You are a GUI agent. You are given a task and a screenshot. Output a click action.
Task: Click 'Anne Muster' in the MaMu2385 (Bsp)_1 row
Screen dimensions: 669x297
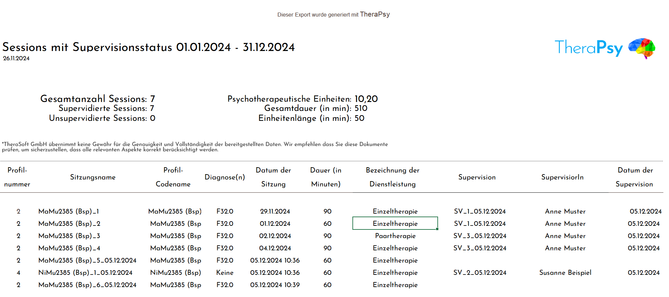pyautogui.click(x=565, y=212)
